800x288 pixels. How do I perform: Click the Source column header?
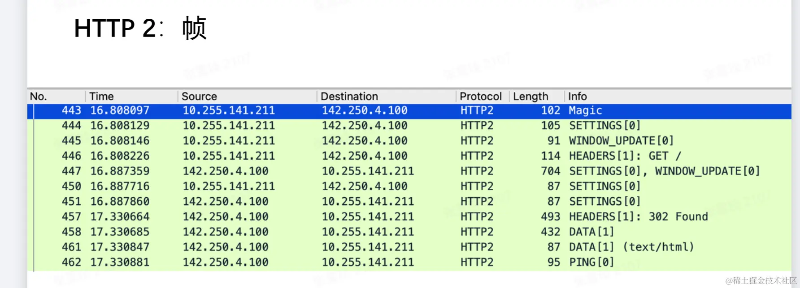click(x=200, y=97)
